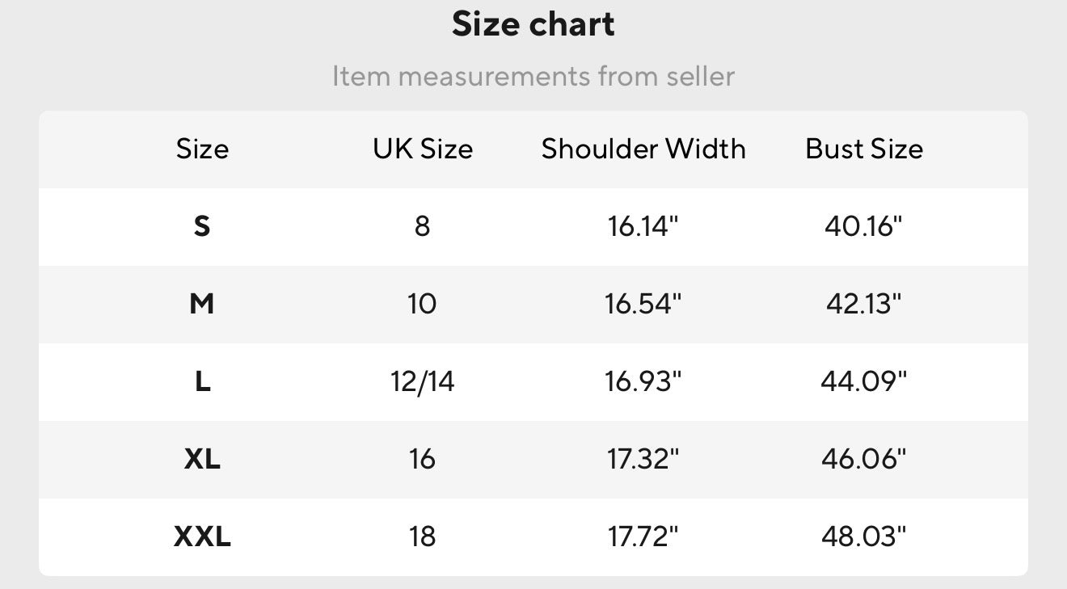This screenshot has height=589, width=1067.
Task: Click UK size 8 cell
Action: [x=423, y=226]
